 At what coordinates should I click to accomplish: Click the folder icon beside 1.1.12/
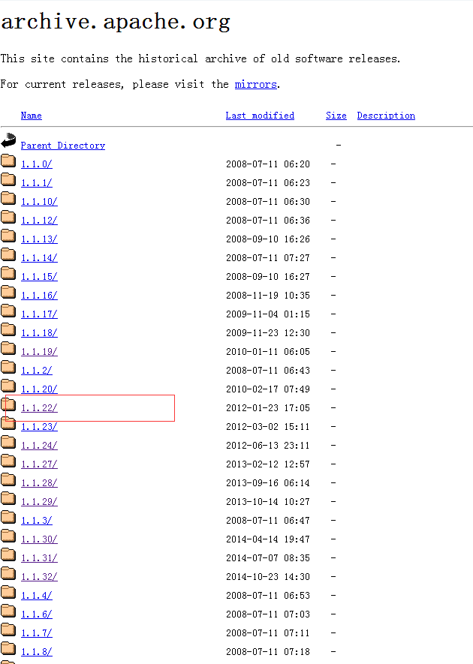[8, 218]
